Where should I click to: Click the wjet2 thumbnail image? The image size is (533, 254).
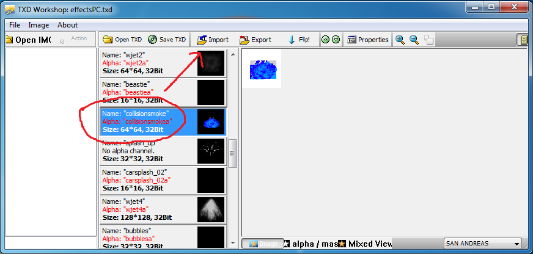pos(211,63)
